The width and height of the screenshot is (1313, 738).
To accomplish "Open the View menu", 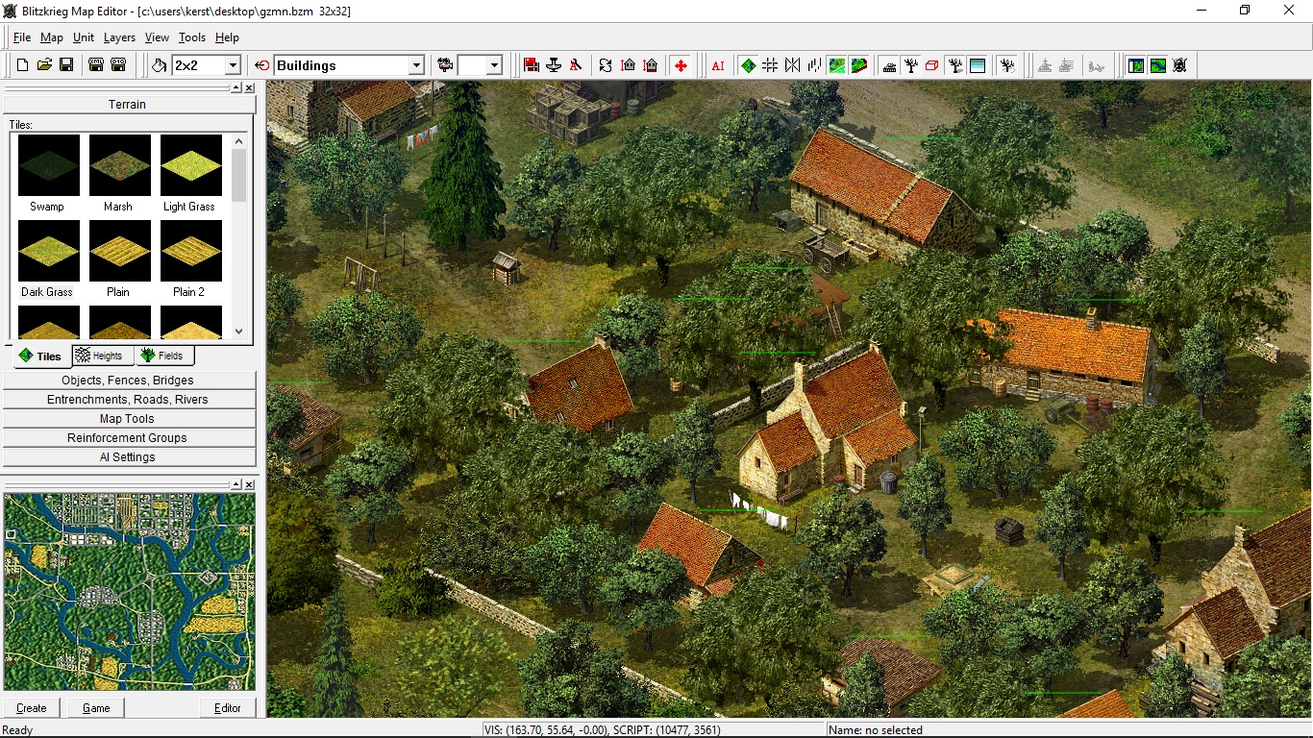I will point(157,37).
